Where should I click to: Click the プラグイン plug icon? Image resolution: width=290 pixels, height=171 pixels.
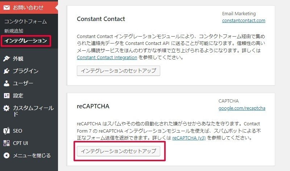[x=7, y=71]
